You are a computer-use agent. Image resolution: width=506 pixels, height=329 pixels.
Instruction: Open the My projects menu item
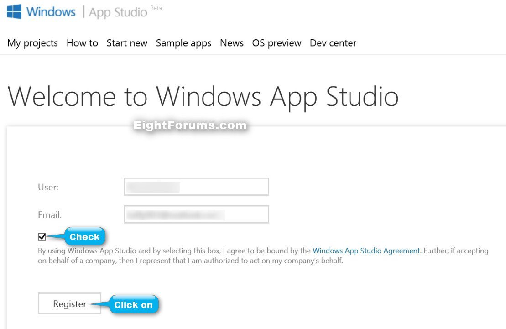click(x=32, y=43)
